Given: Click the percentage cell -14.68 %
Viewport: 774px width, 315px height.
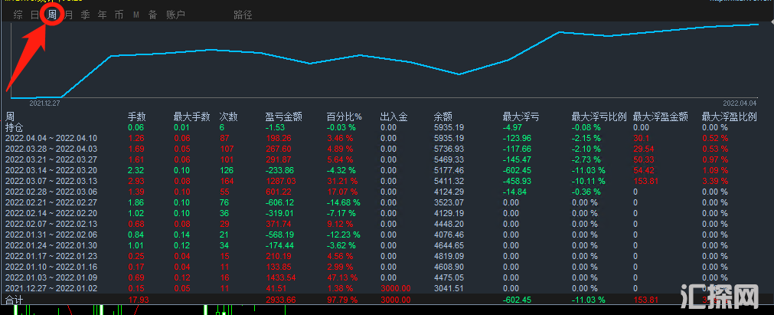Looking at the screenshot, I should click(x=344, y=202).
